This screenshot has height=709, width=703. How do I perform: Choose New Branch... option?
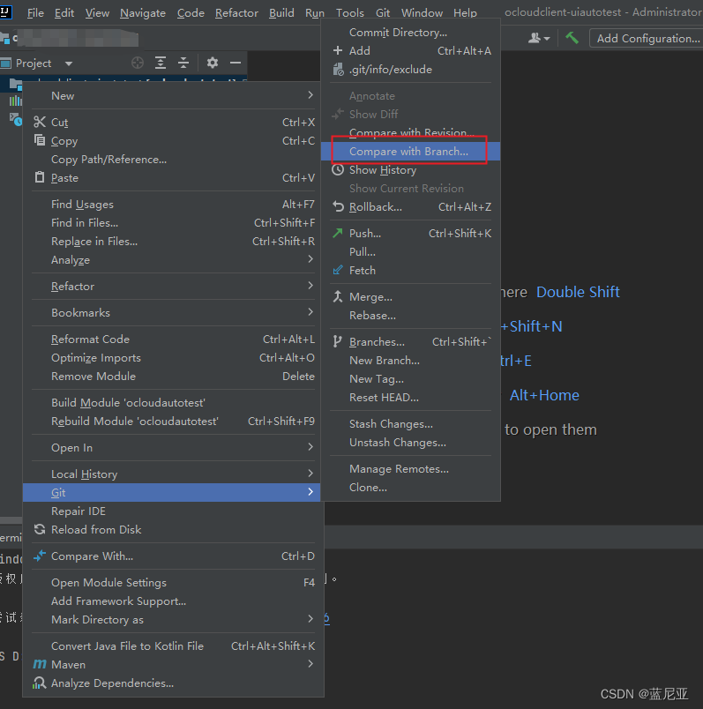pyautogui.click(x=410, y=360)
